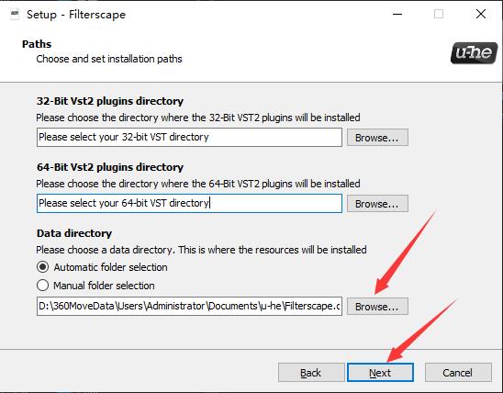Close the Setup - Filterscape window
Screen dimensions: 503x393
point(481,14)
